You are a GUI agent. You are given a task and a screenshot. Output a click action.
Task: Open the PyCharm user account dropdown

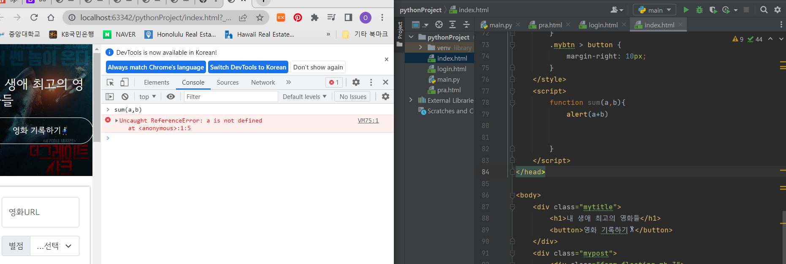617,10
